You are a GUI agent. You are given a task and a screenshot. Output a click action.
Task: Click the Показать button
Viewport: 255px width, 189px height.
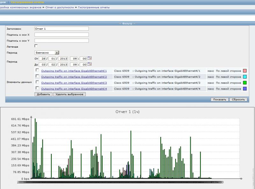pos(220,99)
